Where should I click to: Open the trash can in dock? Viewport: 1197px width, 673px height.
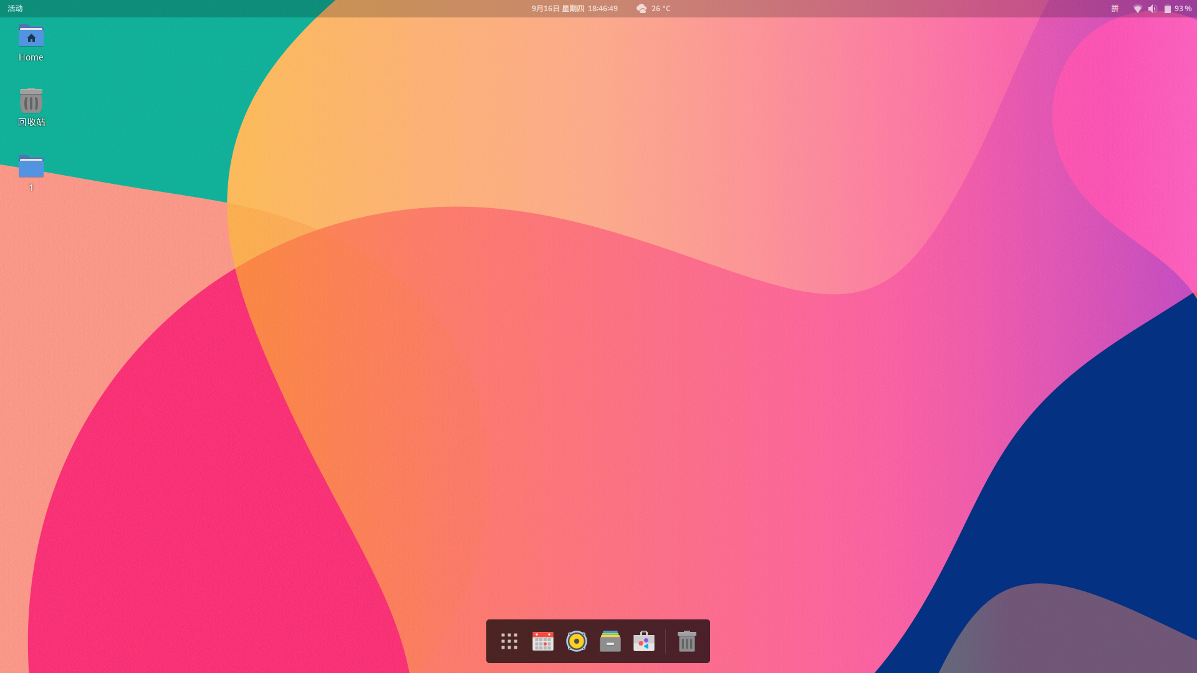(686, 641)
